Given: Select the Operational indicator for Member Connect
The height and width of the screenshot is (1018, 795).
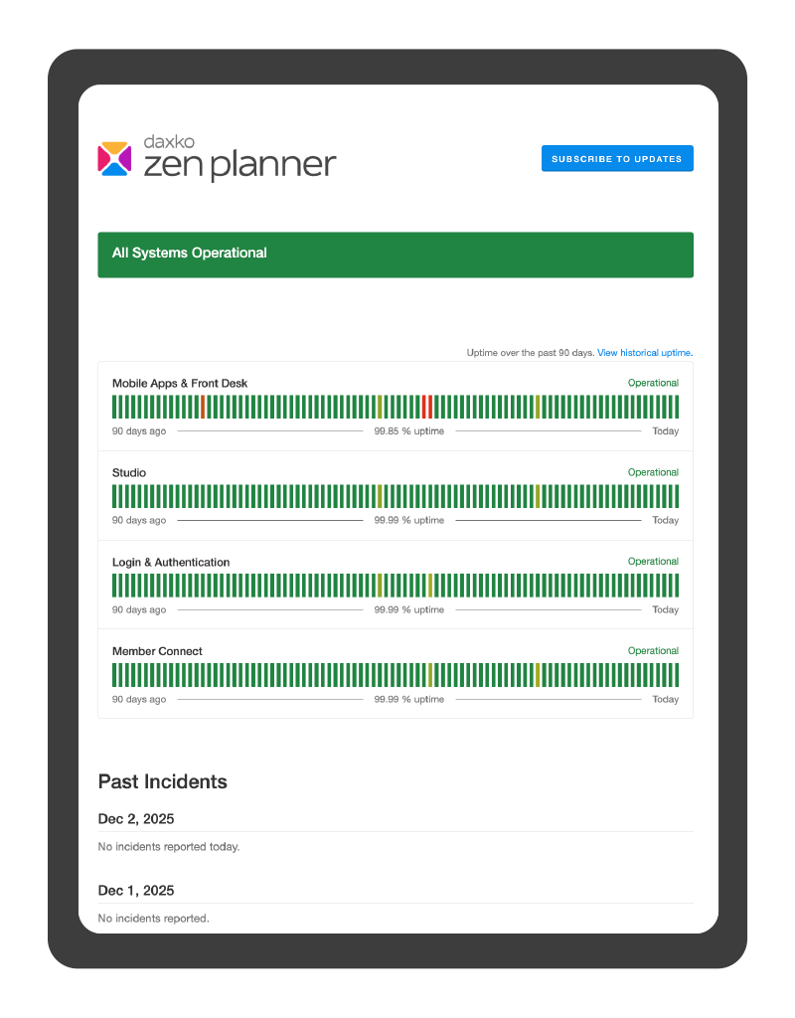Looking at the screenshot, I should (x=653, y=650).
